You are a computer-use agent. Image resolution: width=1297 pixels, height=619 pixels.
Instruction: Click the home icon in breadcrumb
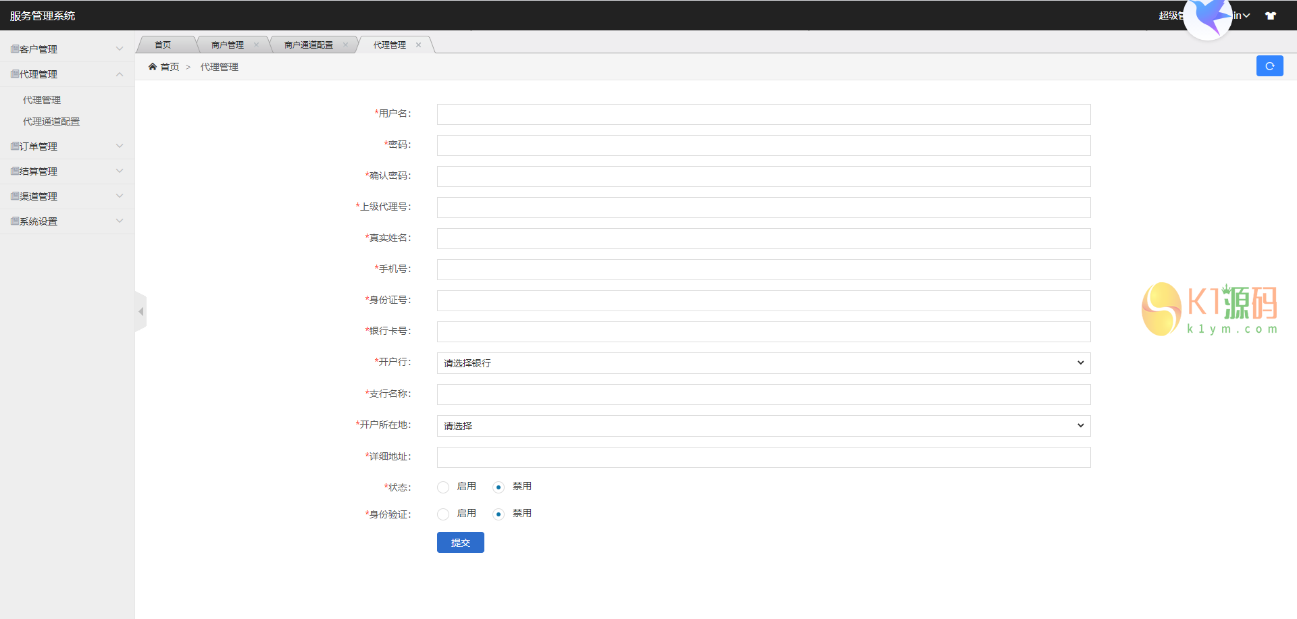pyautogui.click(x=153, y=67)
